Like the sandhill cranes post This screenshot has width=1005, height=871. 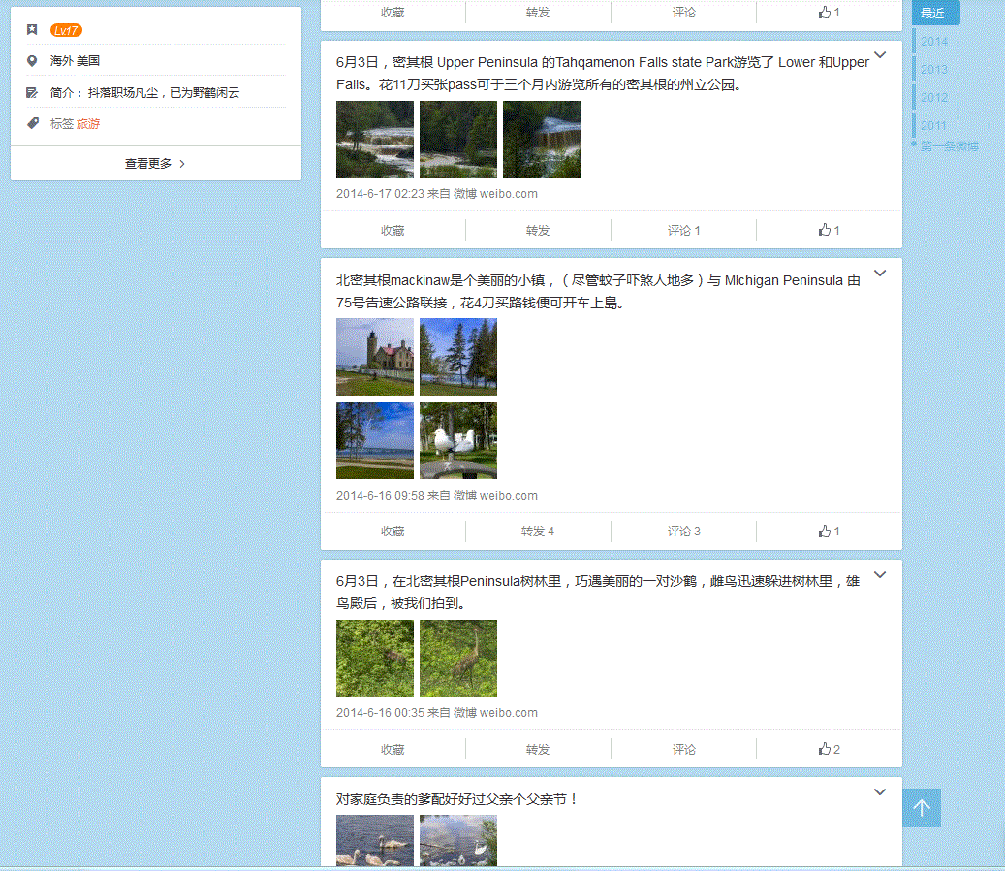tap(829, 749)
